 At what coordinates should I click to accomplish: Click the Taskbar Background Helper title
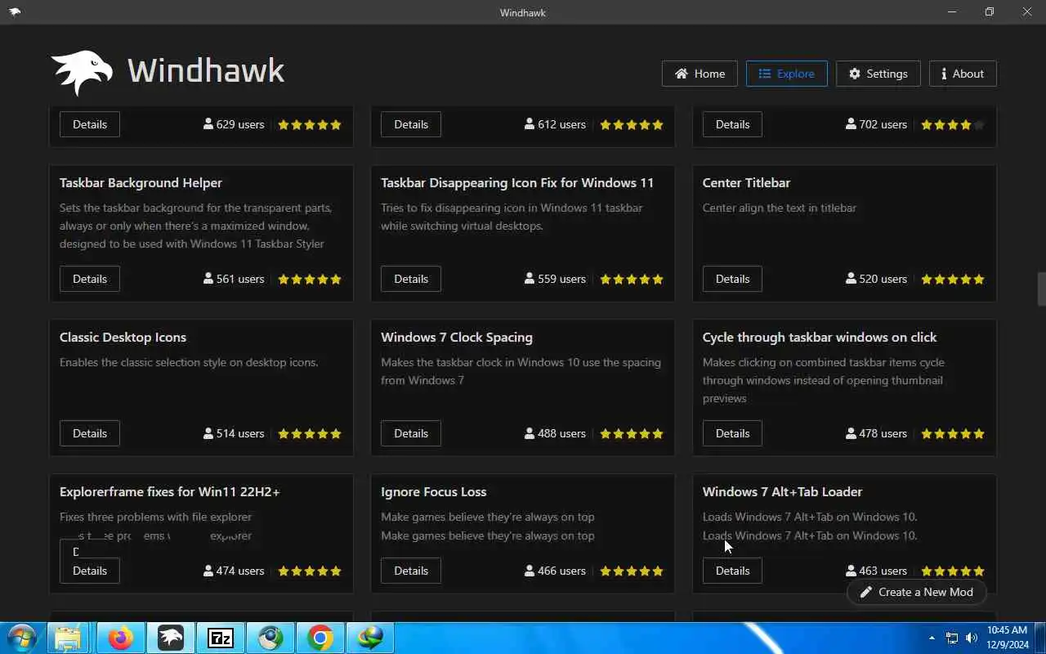(x=141, y=182)
